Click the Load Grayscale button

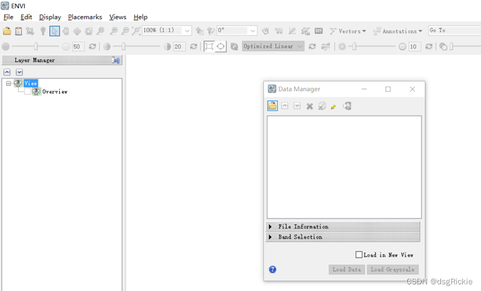pos(393,269)
